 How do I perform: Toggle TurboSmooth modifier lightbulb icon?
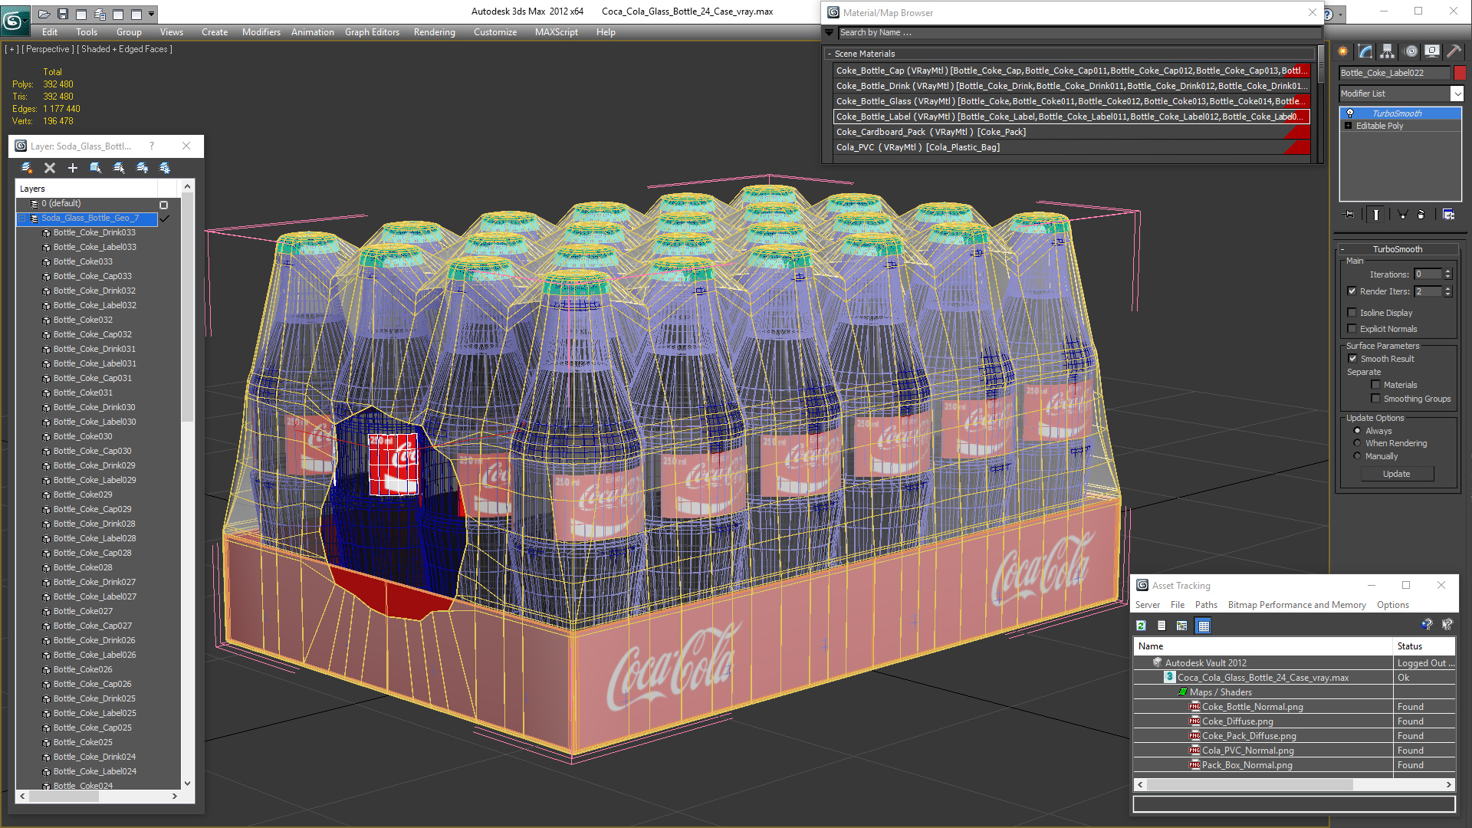[1350, 113]
